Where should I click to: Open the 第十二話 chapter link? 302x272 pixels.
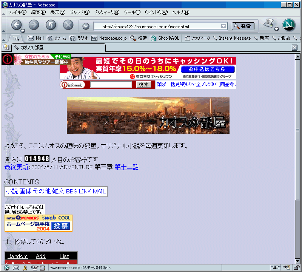coord(127,167)
